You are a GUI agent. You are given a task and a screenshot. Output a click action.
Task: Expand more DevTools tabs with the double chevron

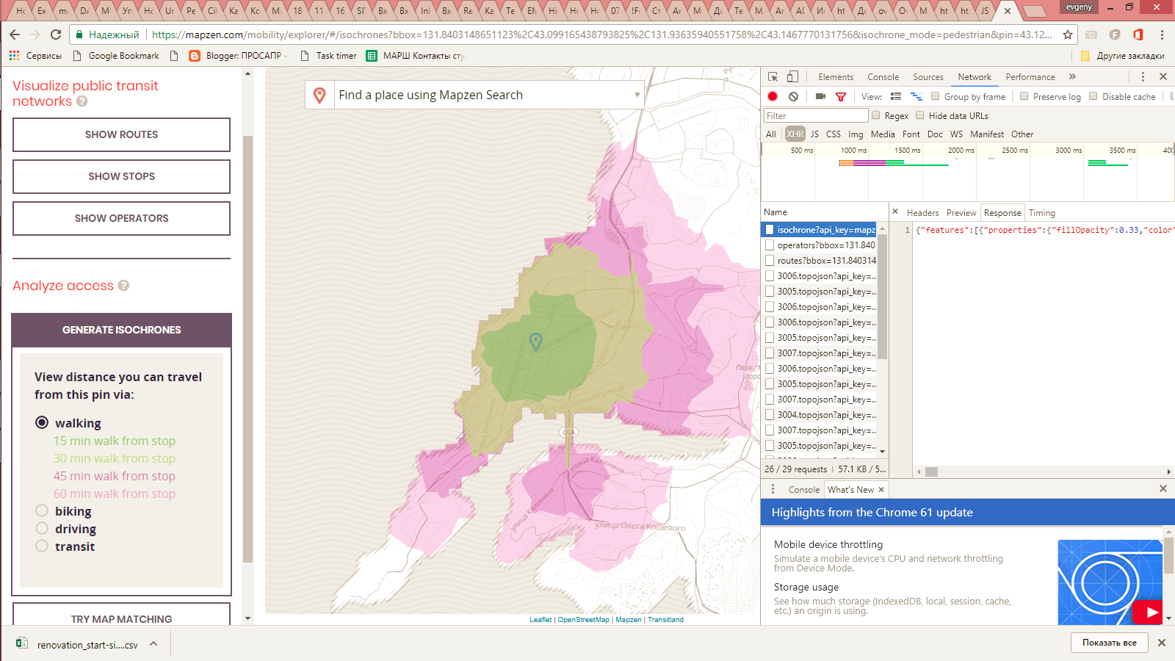point(1072,77)
